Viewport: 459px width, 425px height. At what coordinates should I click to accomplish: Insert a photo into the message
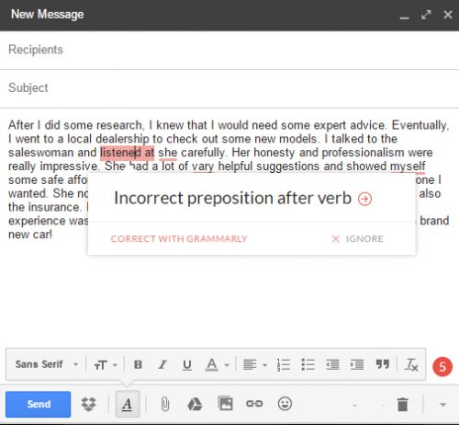point(225,404)
